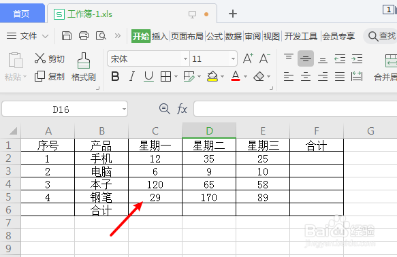Switch to the 审阅 ribbon tab
The width and height of the screenshot is (397, 257).
point(253,36)
